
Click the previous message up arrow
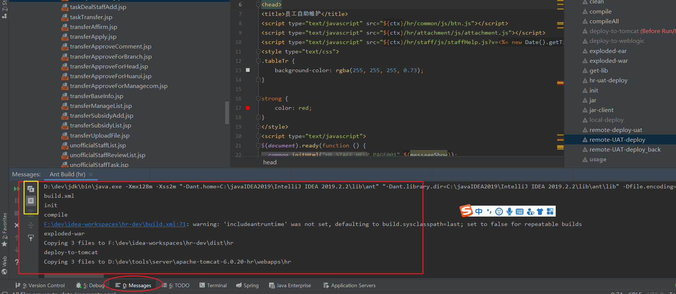pyautogui.click(x=17, y=238)
